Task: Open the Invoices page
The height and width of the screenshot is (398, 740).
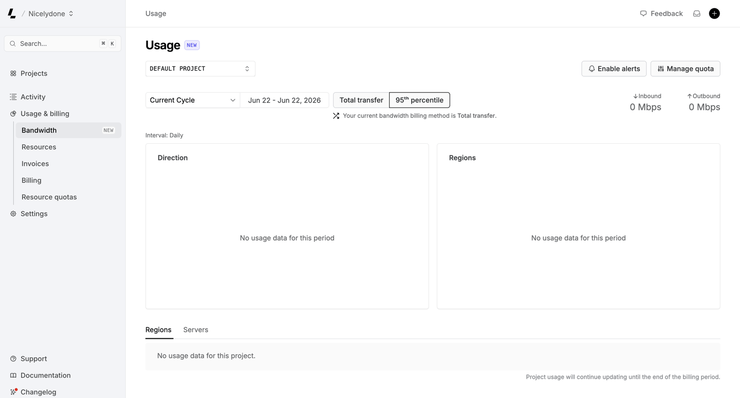Action: click(x=35, y=163)
